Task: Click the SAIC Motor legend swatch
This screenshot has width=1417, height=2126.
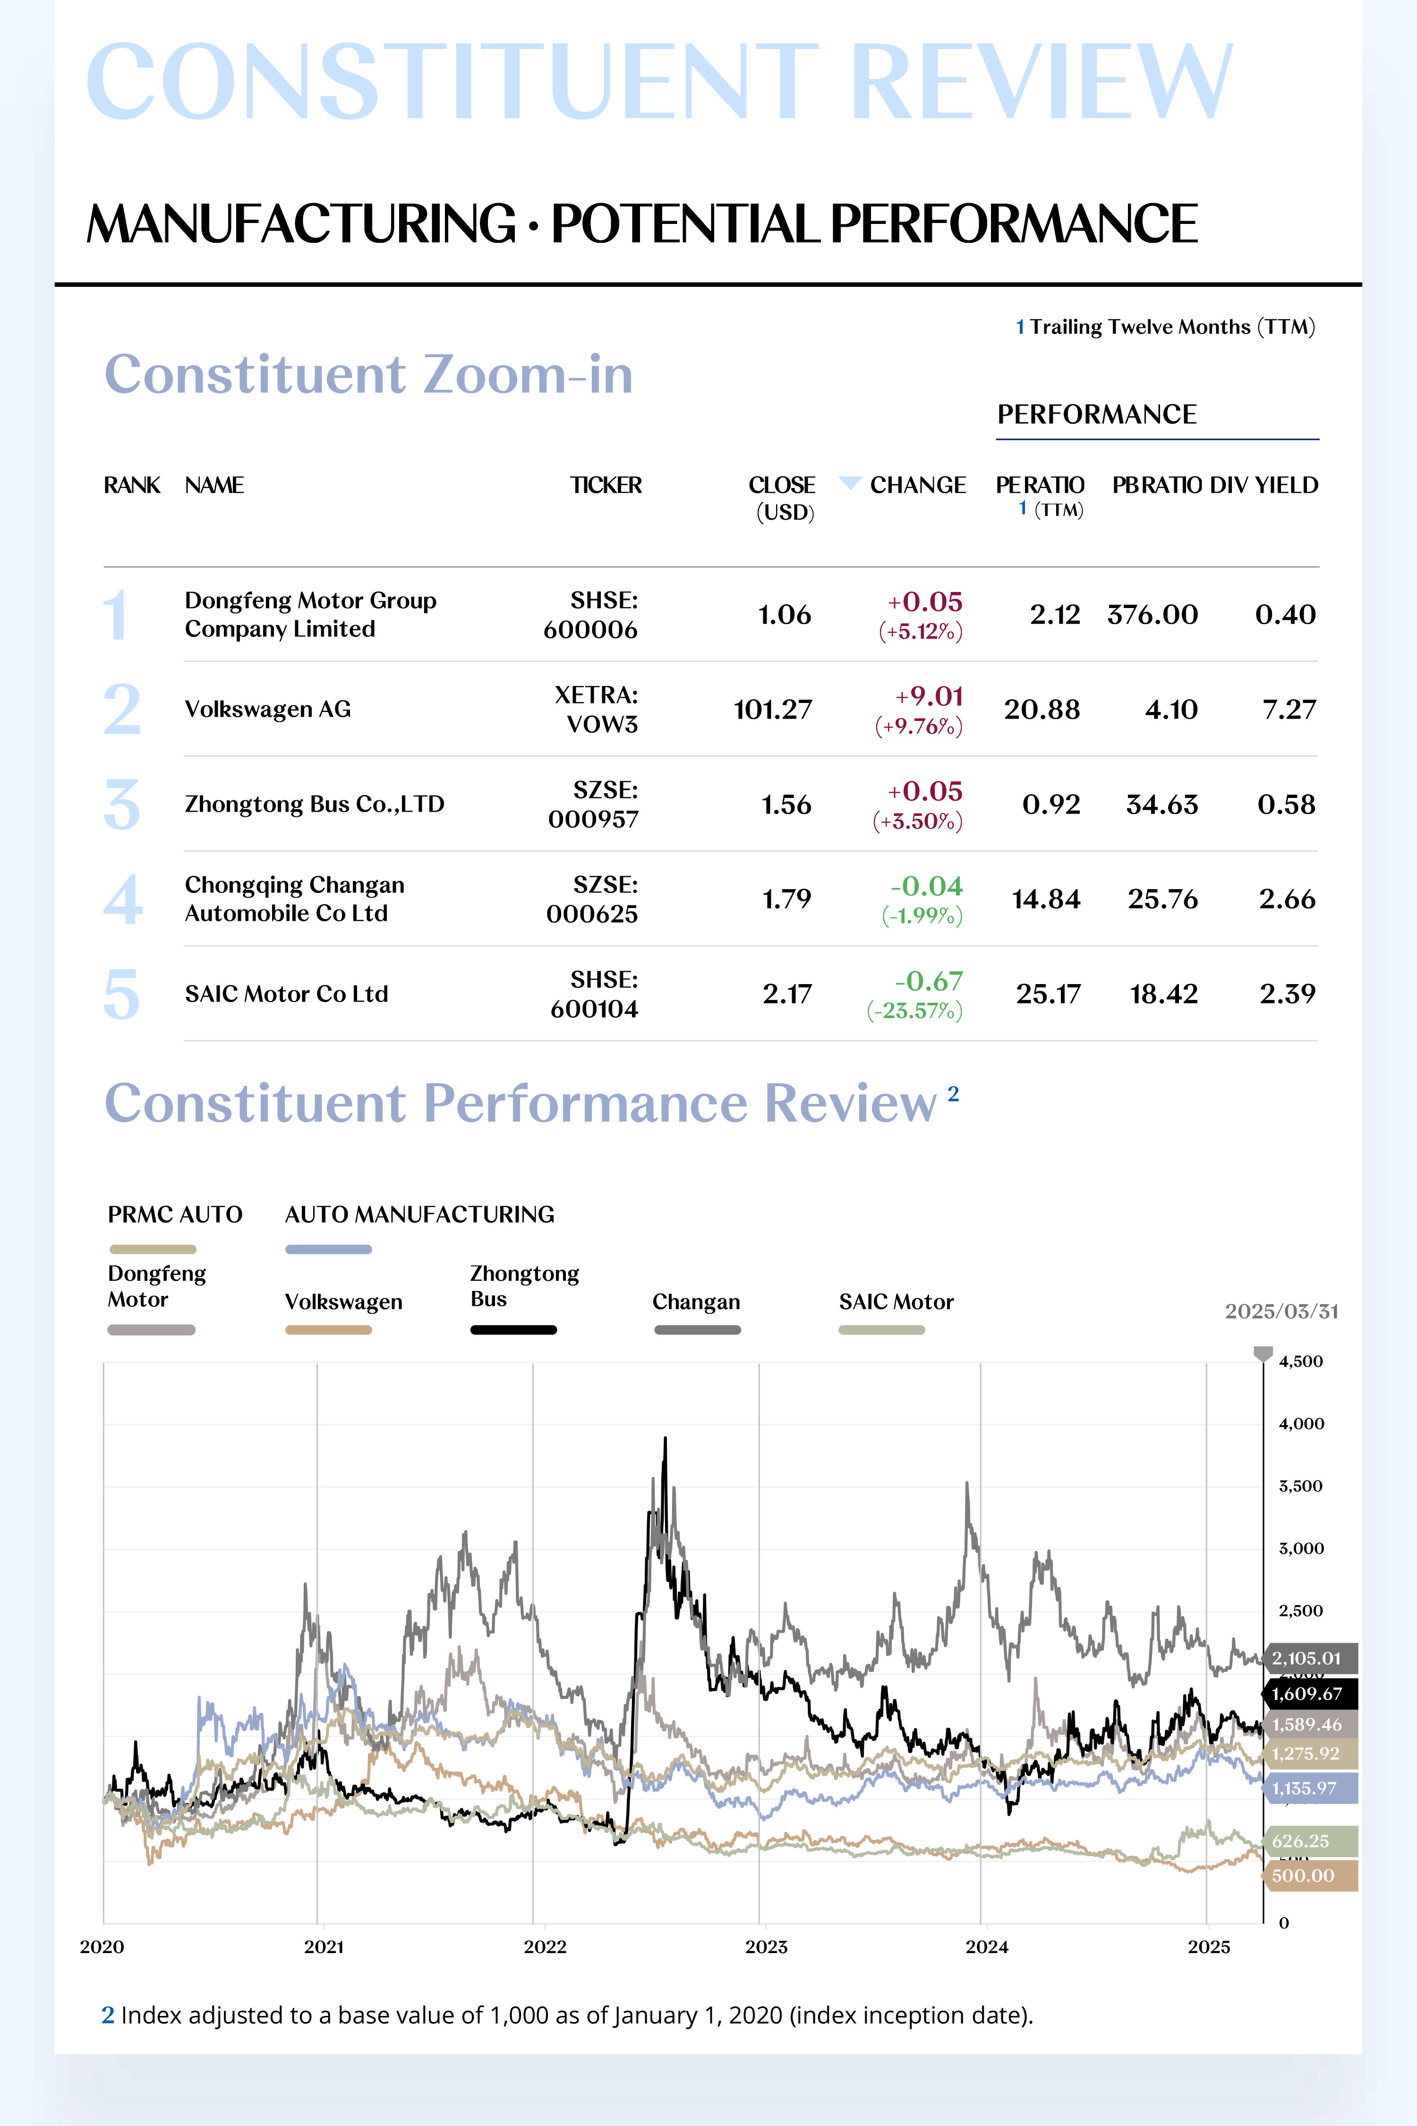Action: (x=881, y=1329)
